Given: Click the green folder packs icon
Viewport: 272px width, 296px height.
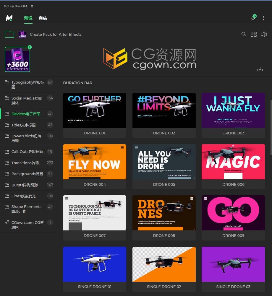Looking at the screenshot, I should pos(9,34).
